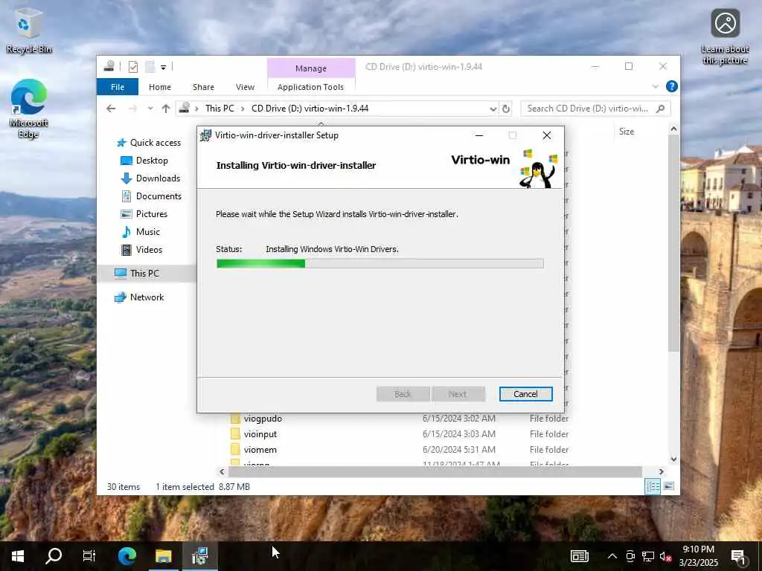Open taskbar Search
Viewport: 762px width, 571px height.
coord(54,556)
